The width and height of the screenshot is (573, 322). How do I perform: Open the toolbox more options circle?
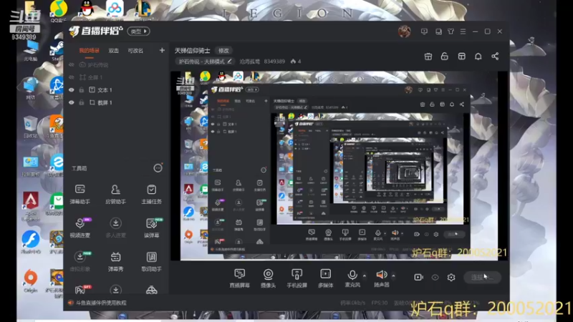click(158, 168)
